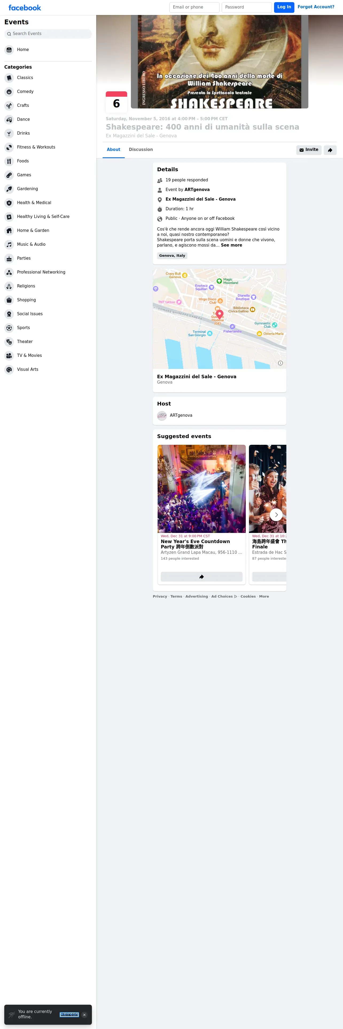Open the Cookies footer link
The image size is (343, 1029).
(248, 597)
